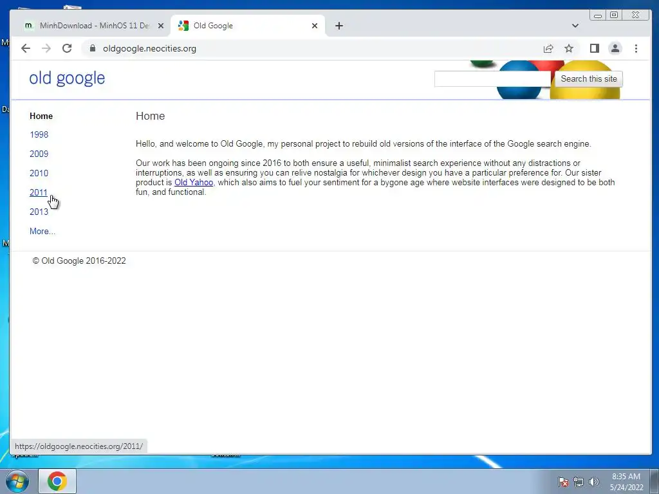Close the Old Google tab
This screenshot has width=659, height=494.
click(x=315, y=26)
